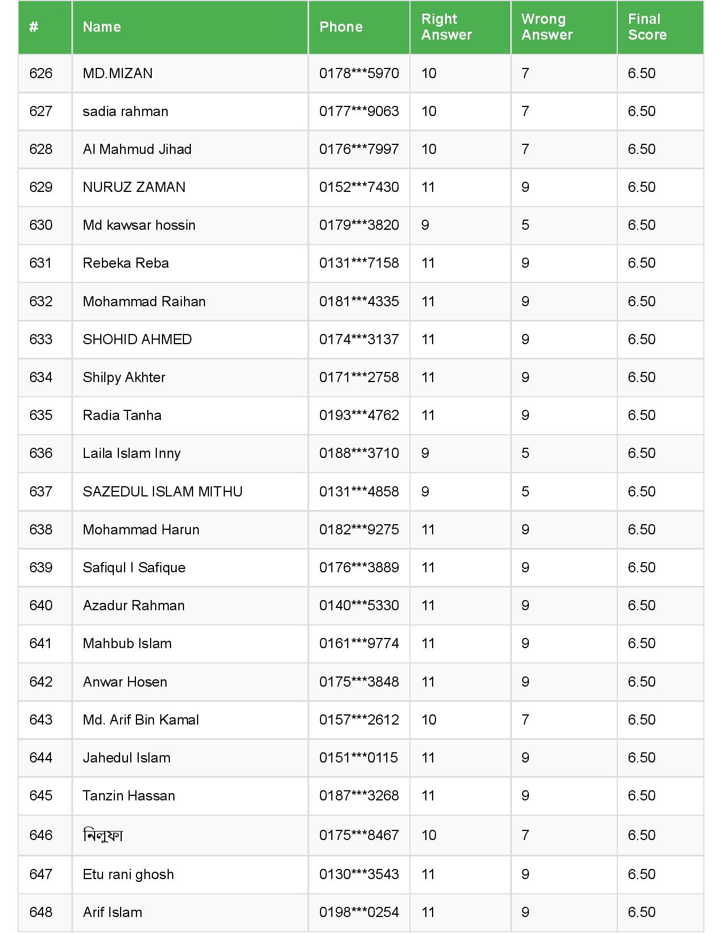Select the name MD.MIZAN

118,74
